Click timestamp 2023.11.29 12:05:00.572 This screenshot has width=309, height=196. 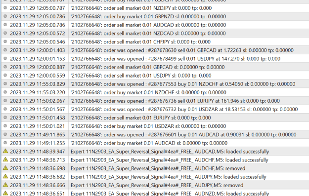pos(38,34)
